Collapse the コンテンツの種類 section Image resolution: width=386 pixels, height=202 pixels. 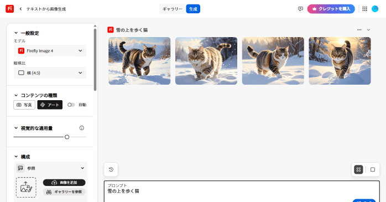tap(16, 95)
